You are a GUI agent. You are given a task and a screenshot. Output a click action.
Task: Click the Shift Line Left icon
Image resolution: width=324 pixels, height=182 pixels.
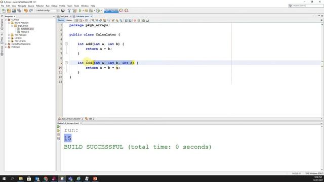point(126,20)
